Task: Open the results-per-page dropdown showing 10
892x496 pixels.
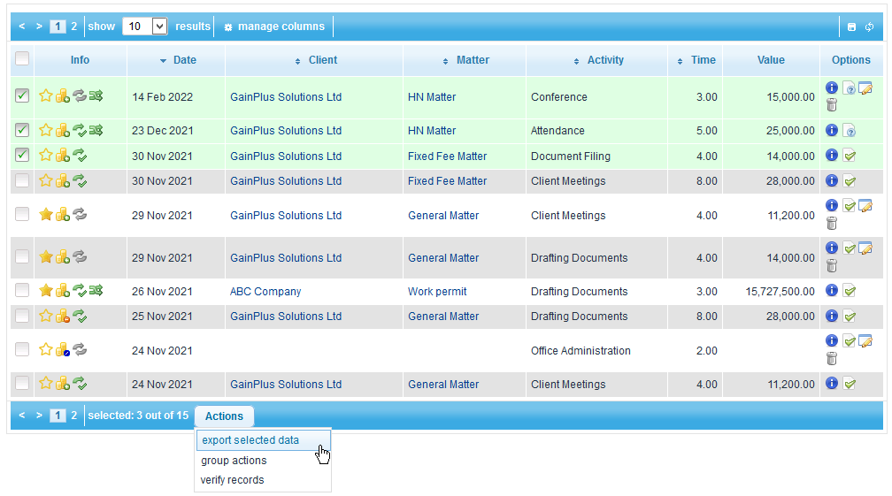Action: (145, 27)
